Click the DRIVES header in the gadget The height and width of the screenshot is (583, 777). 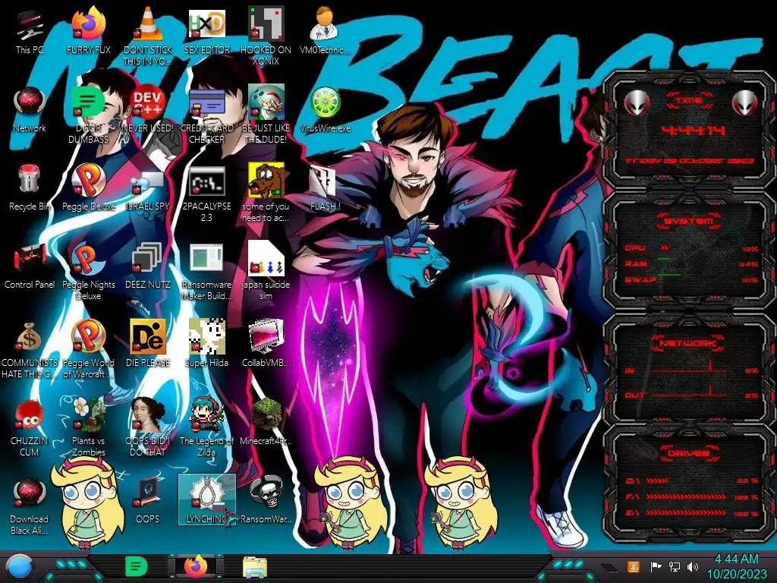coord(688,453)
